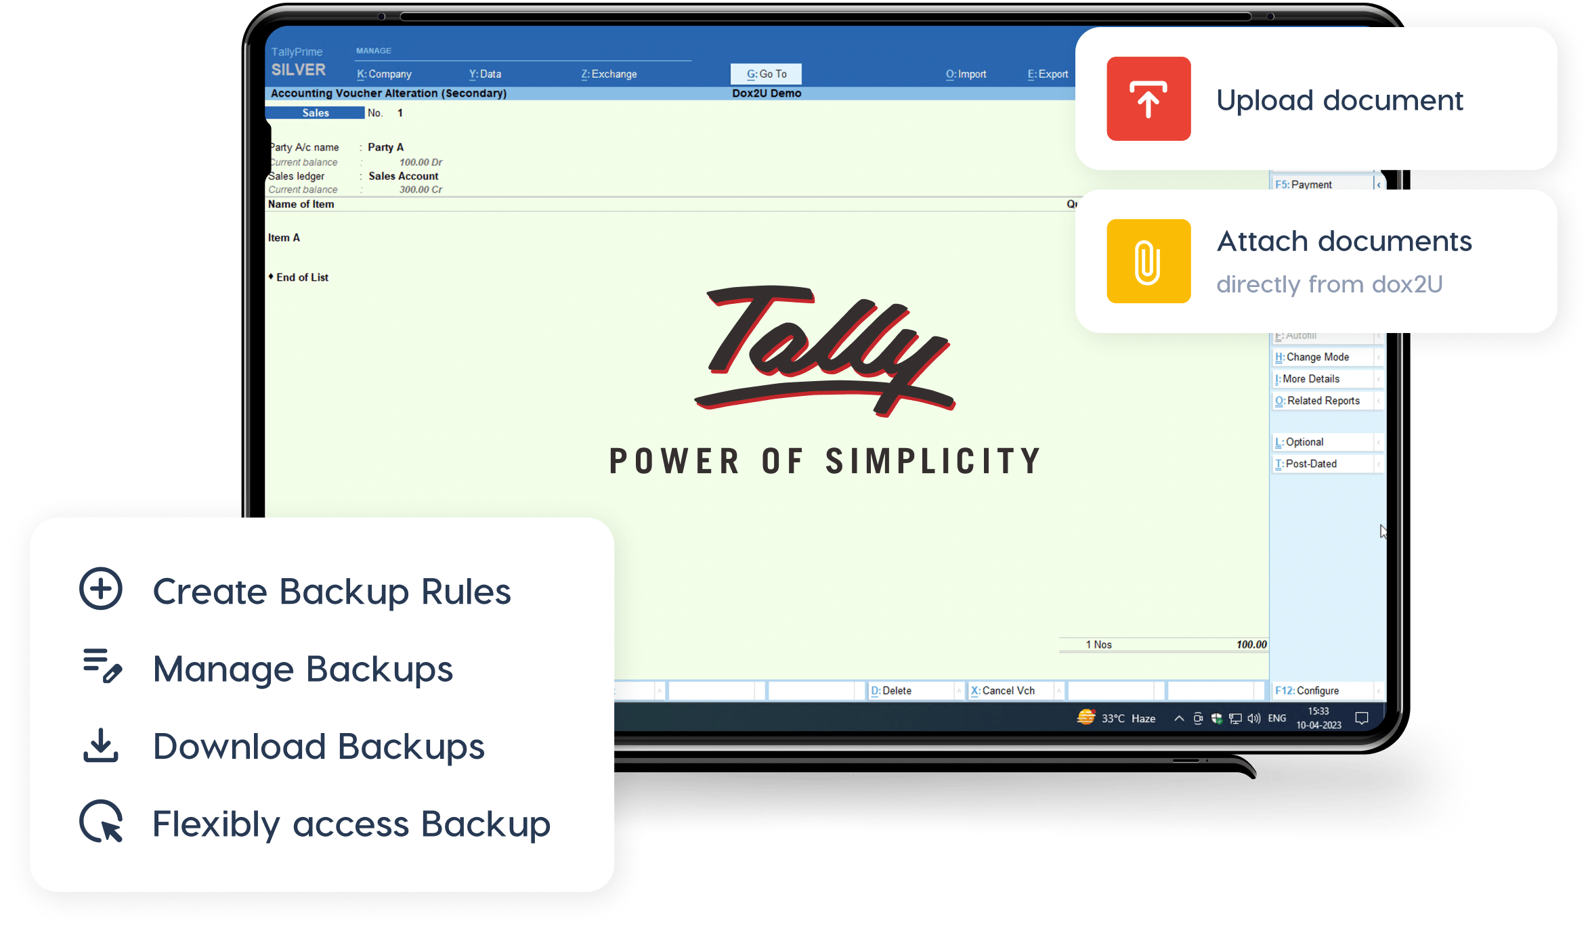Expand arrow next to O: Related Reports

1378,401
